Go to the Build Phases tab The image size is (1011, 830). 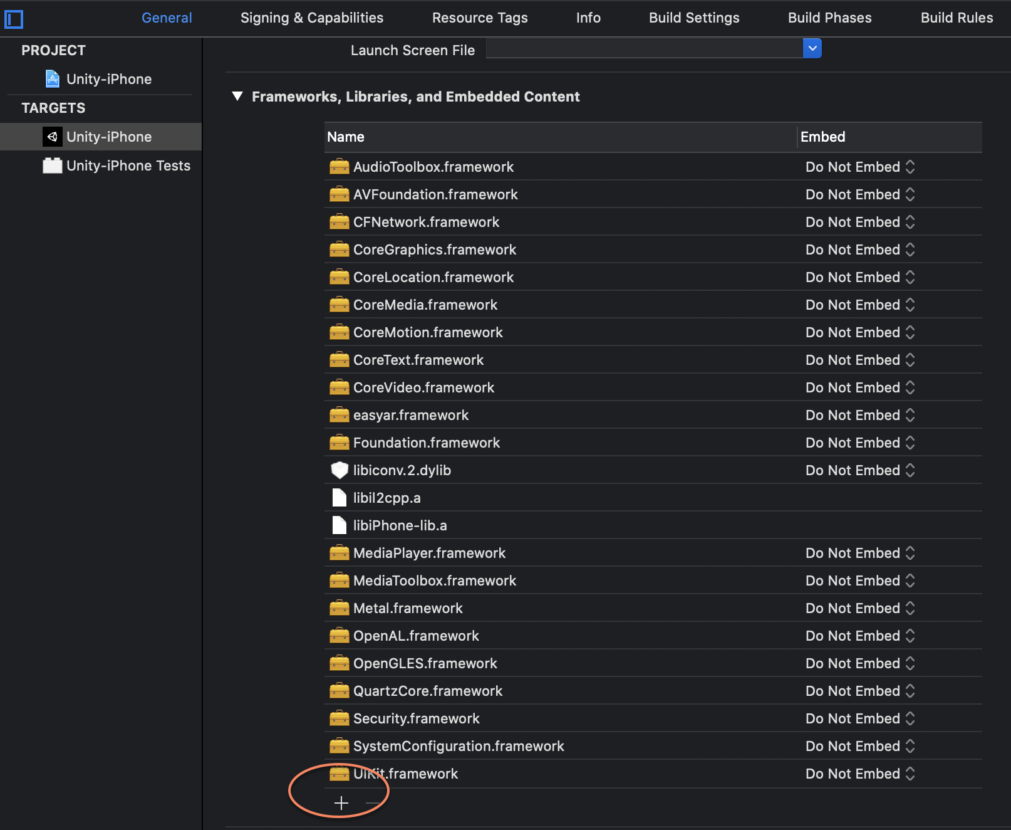829,18
